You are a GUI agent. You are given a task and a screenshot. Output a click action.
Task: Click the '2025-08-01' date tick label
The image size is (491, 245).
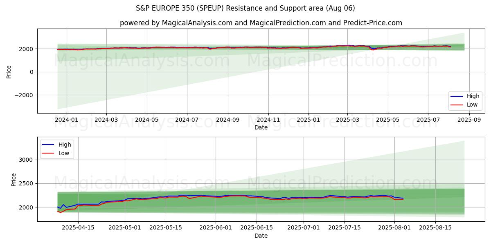[x=394, y=228]
